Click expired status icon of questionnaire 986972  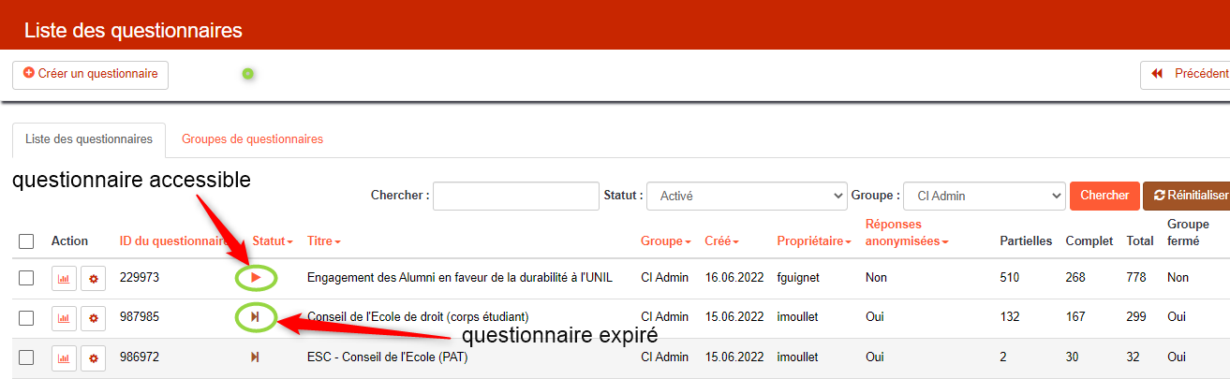click(255, 357)
